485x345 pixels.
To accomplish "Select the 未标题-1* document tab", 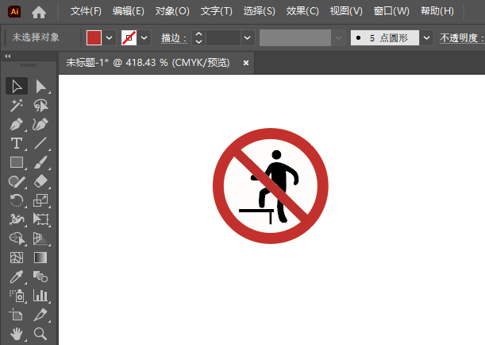I will tap(148, 63).
